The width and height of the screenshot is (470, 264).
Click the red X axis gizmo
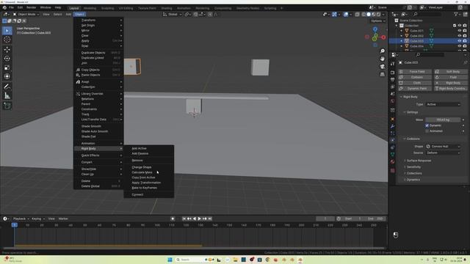pos(383,37)
